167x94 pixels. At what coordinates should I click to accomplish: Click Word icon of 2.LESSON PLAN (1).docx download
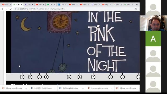[x=32, y=88]
